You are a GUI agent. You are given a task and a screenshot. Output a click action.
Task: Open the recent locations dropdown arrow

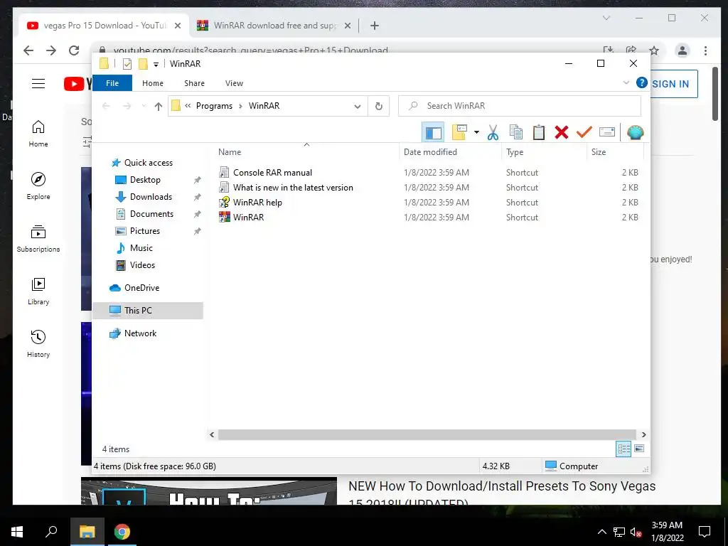(x=144, y=107)
